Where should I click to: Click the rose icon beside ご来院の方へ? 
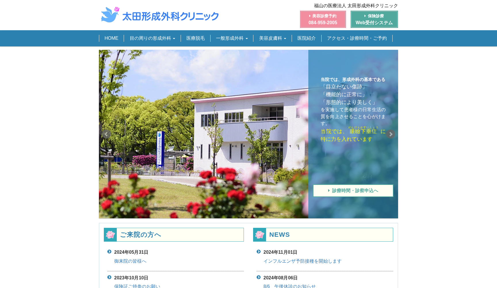pos(110,235)
